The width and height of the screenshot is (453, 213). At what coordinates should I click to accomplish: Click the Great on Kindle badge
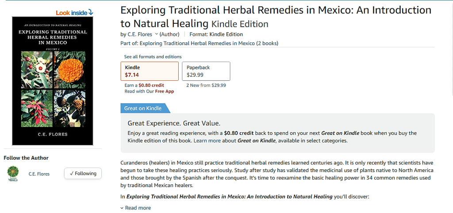pos(143,108)
